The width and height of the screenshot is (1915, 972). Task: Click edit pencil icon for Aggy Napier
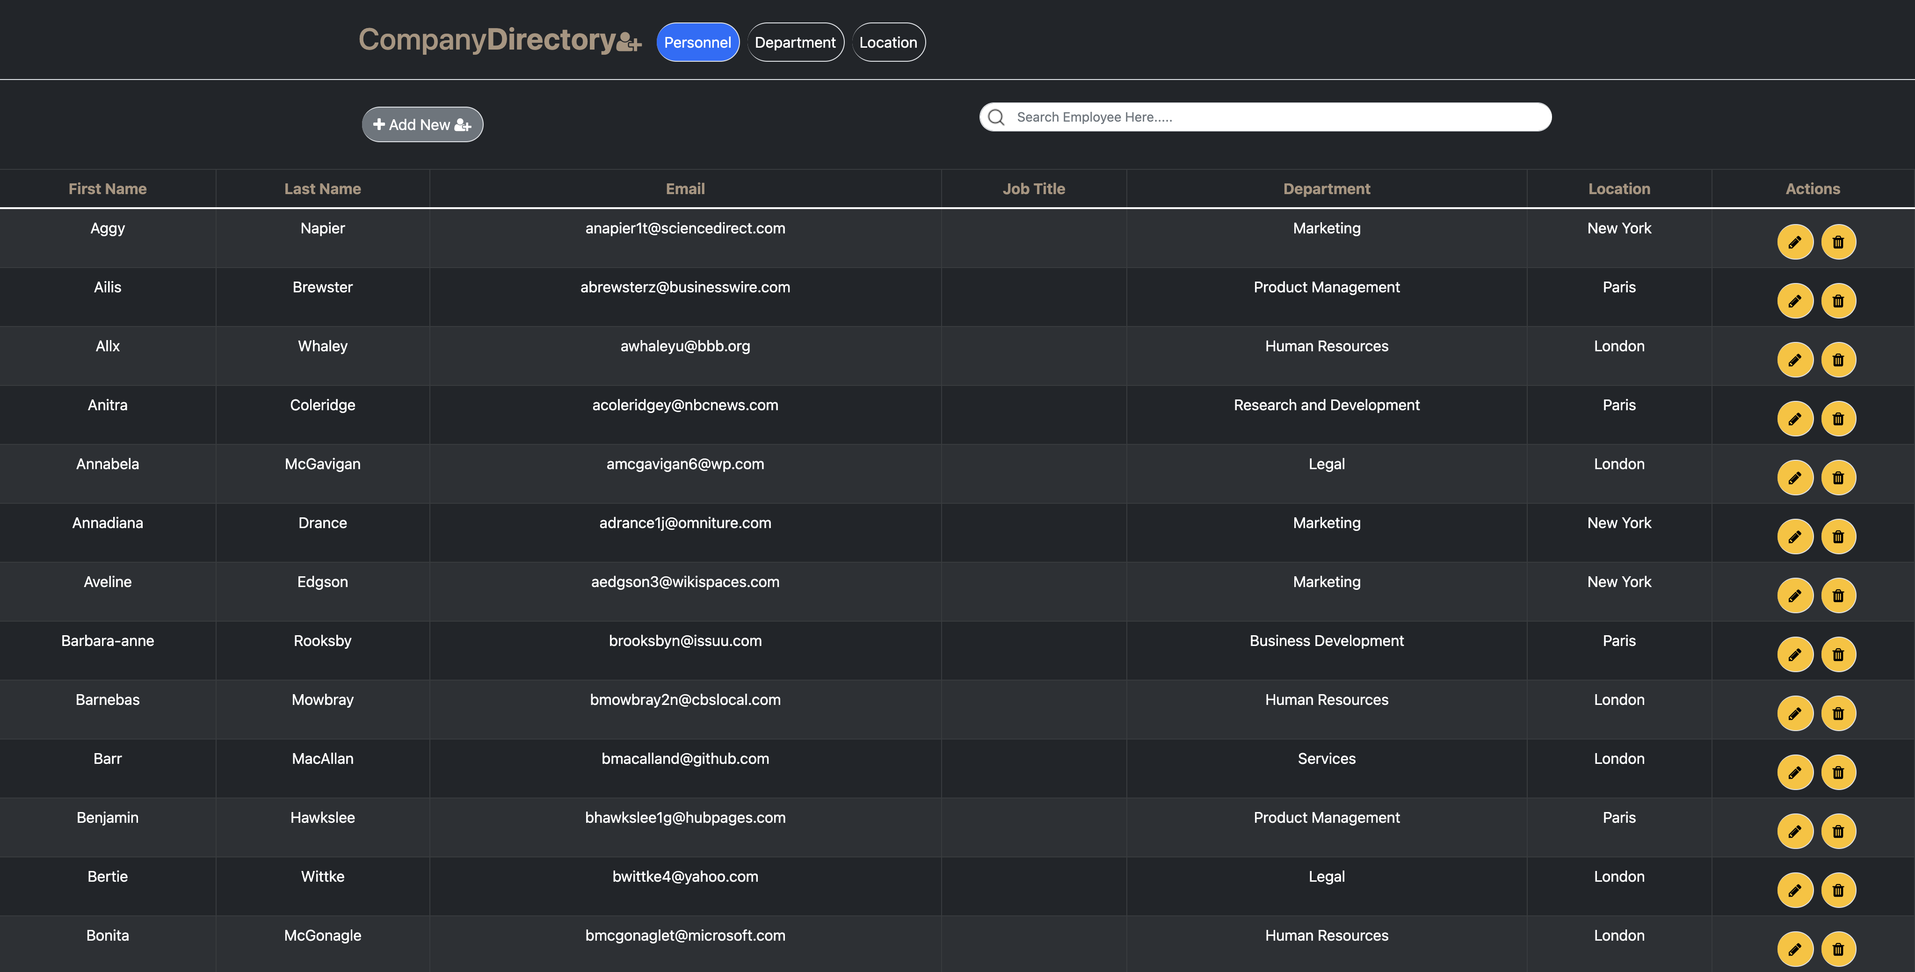tap(1795, 242)
